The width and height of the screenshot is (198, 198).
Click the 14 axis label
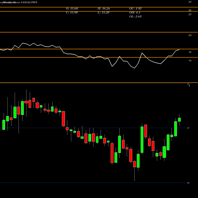(190, 61)
